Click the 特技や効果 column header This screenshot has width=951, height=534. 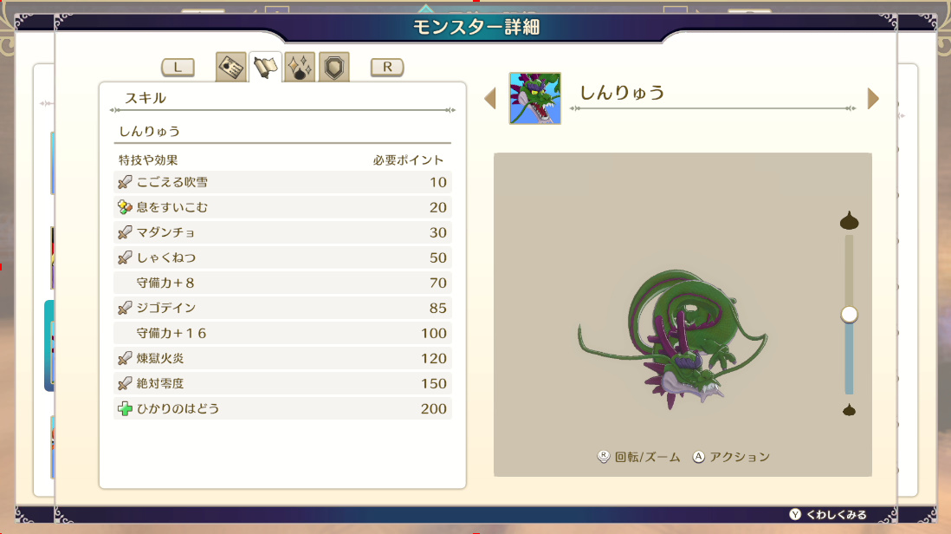tap(148, 160)
